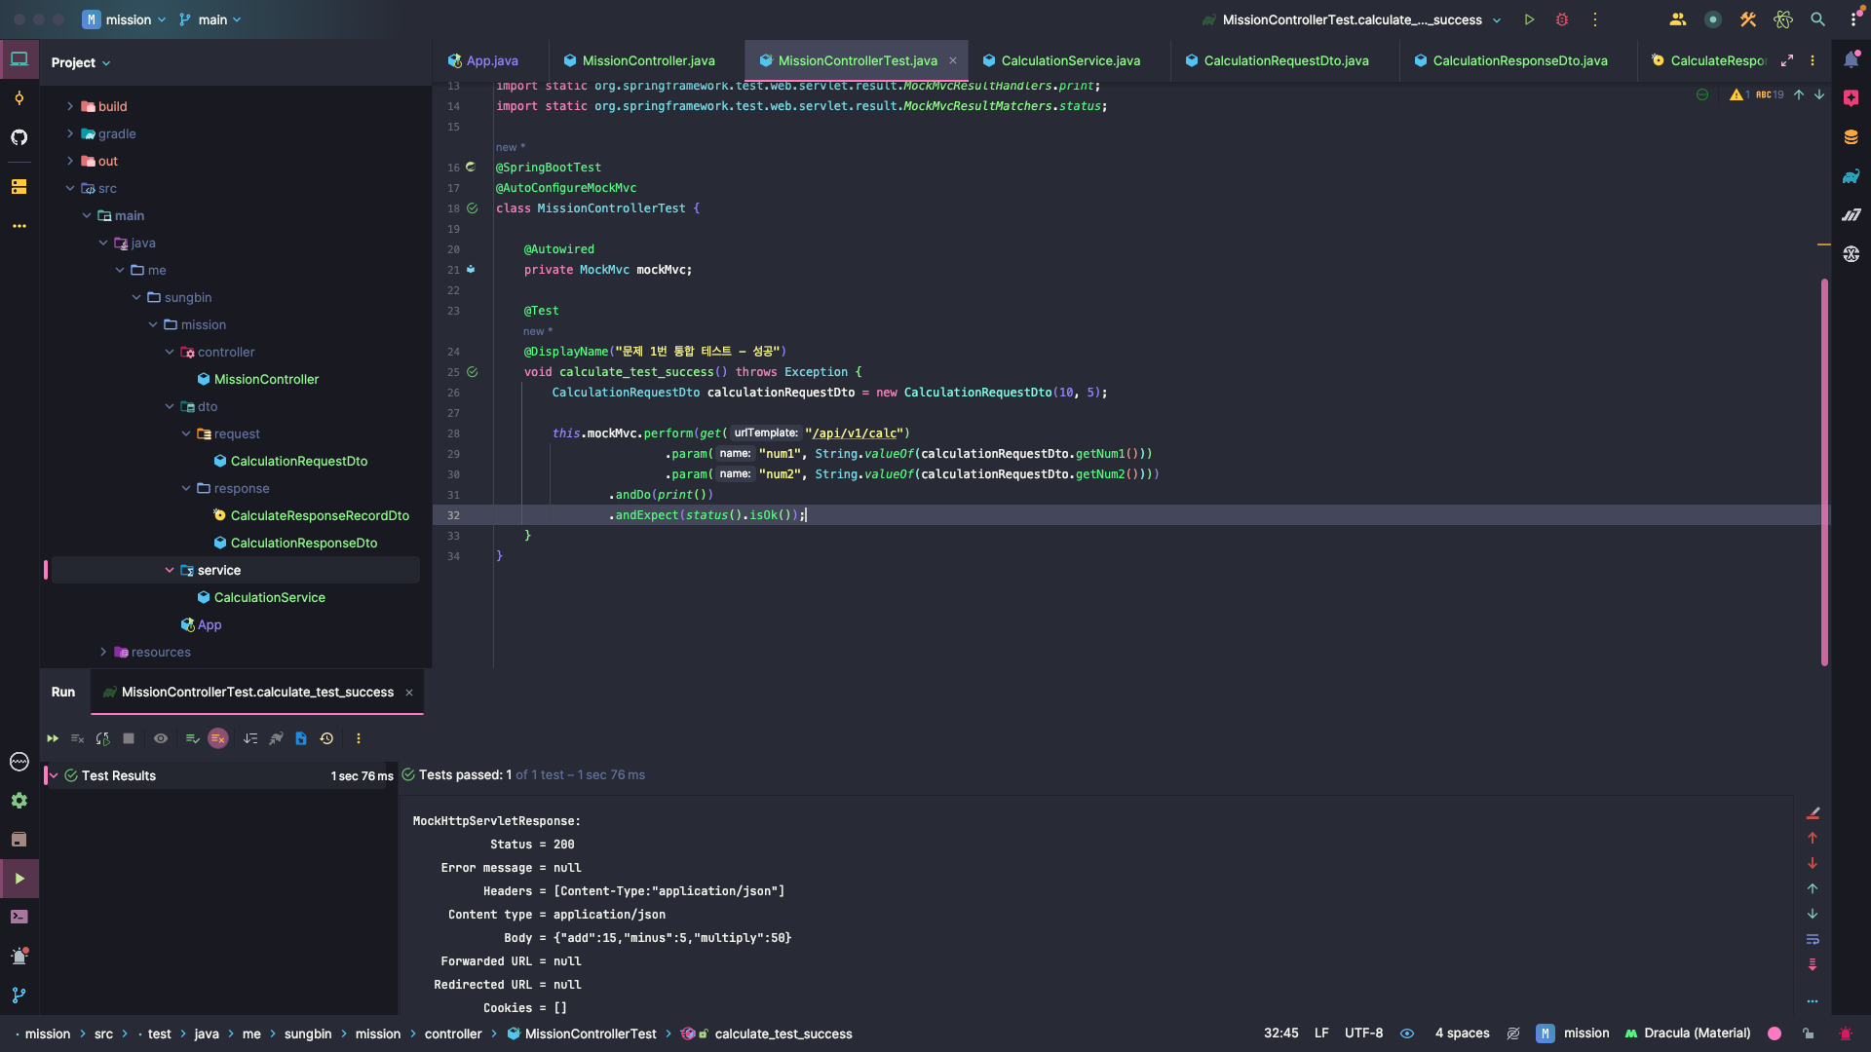Open run configuration selector dropdown

1353,19
